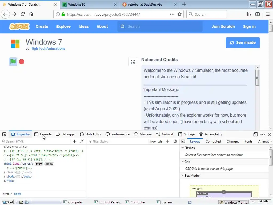Open the Network tab
The image size is (273, 205).
tap(165, 134)
